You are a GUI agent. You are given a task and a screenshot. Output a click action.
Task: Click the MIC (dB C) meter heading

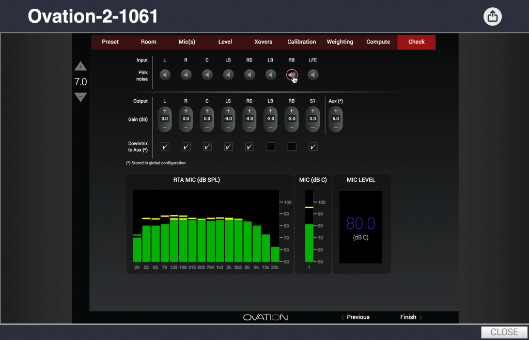313,180
